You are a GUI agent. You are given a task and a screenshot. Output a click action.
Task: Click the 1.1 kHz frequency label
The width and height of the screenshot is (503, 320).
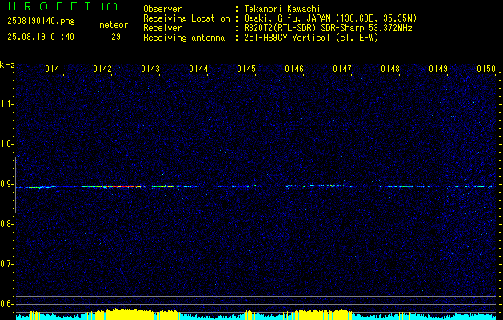point(6,104)
